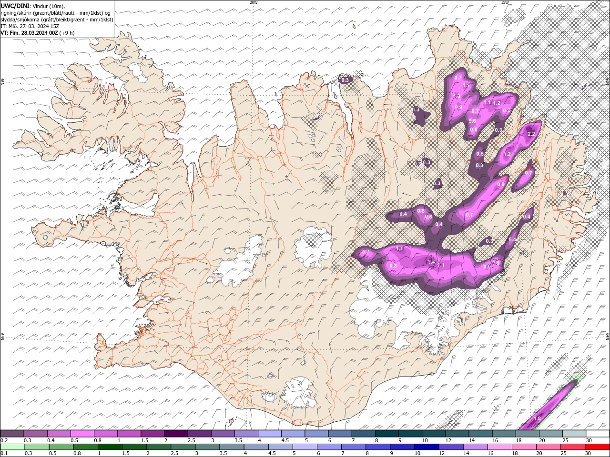Pick top legend swatch between 0.2 and 0.3
Viewport: 610px width, 457px height.
(x=12, y=434)
